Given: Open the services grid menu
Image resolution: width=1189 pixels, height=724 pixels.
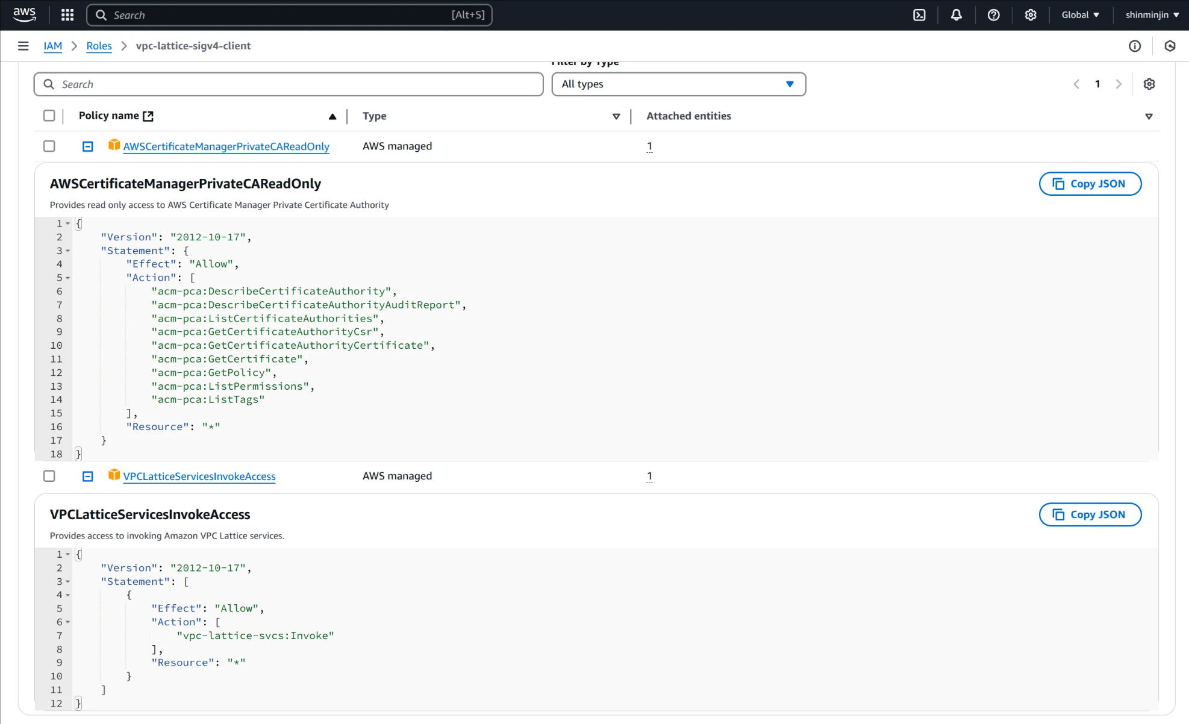Looking at the screenshot, I should pos(67,15).
